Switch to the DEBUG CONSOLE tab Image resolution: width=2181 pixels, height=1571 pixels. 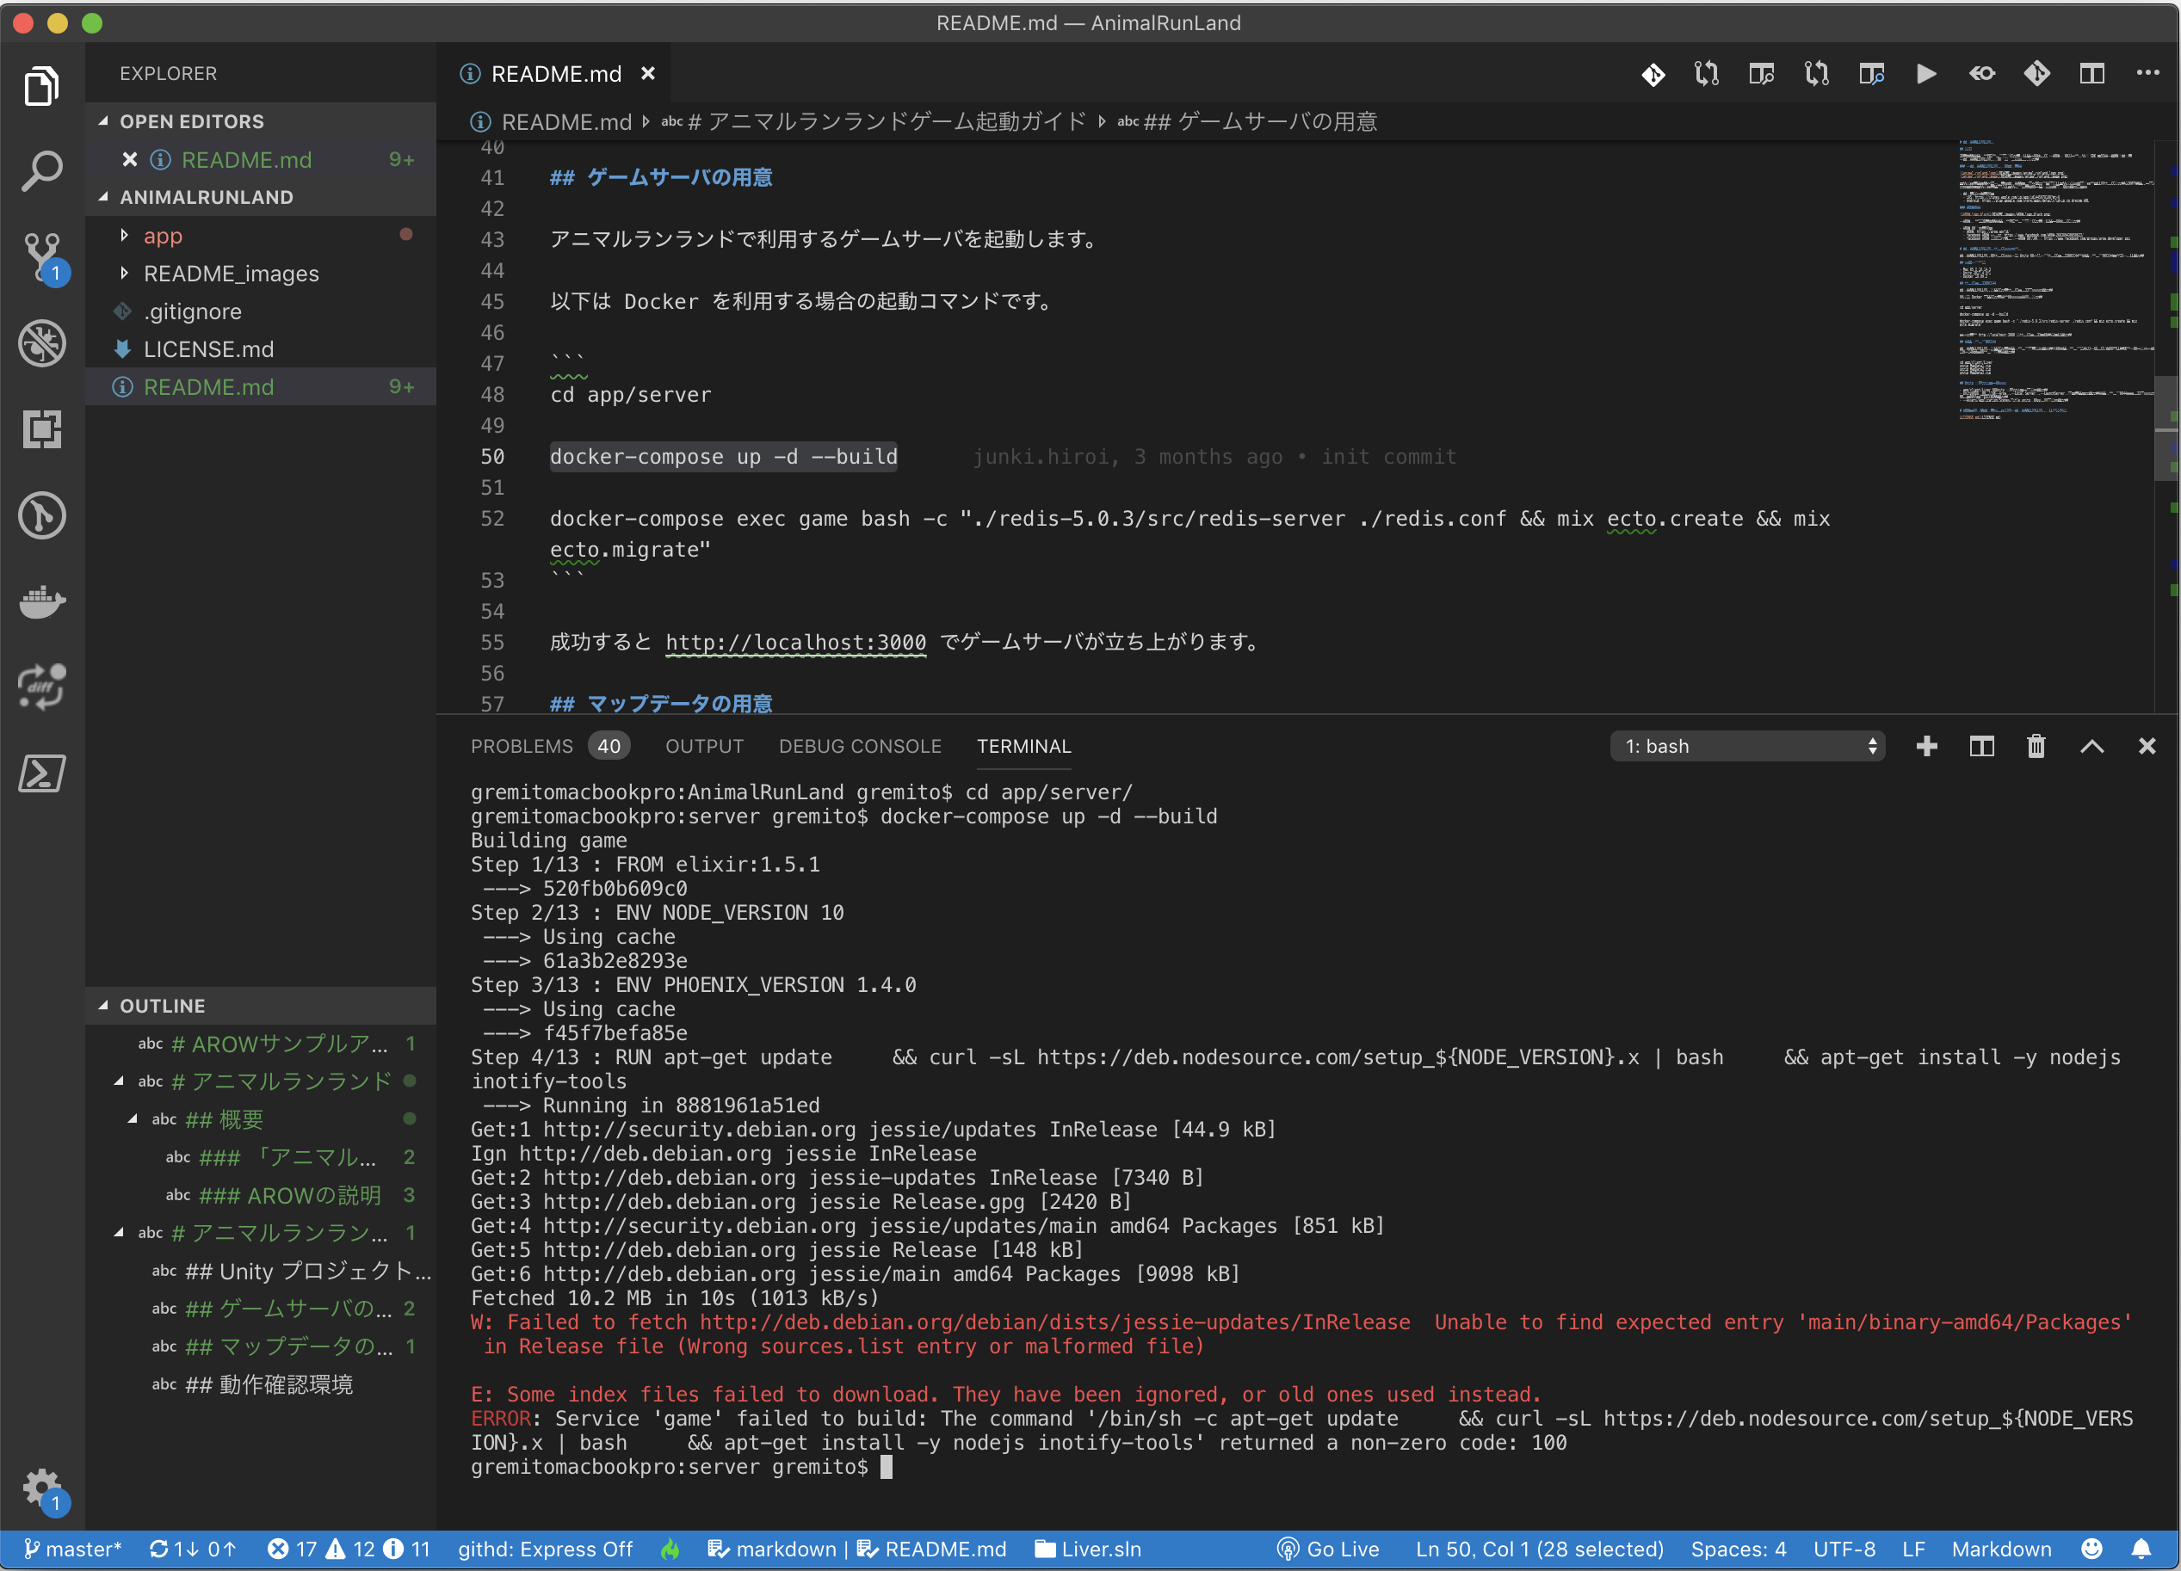pyautogui.click(x=860, y=746)
